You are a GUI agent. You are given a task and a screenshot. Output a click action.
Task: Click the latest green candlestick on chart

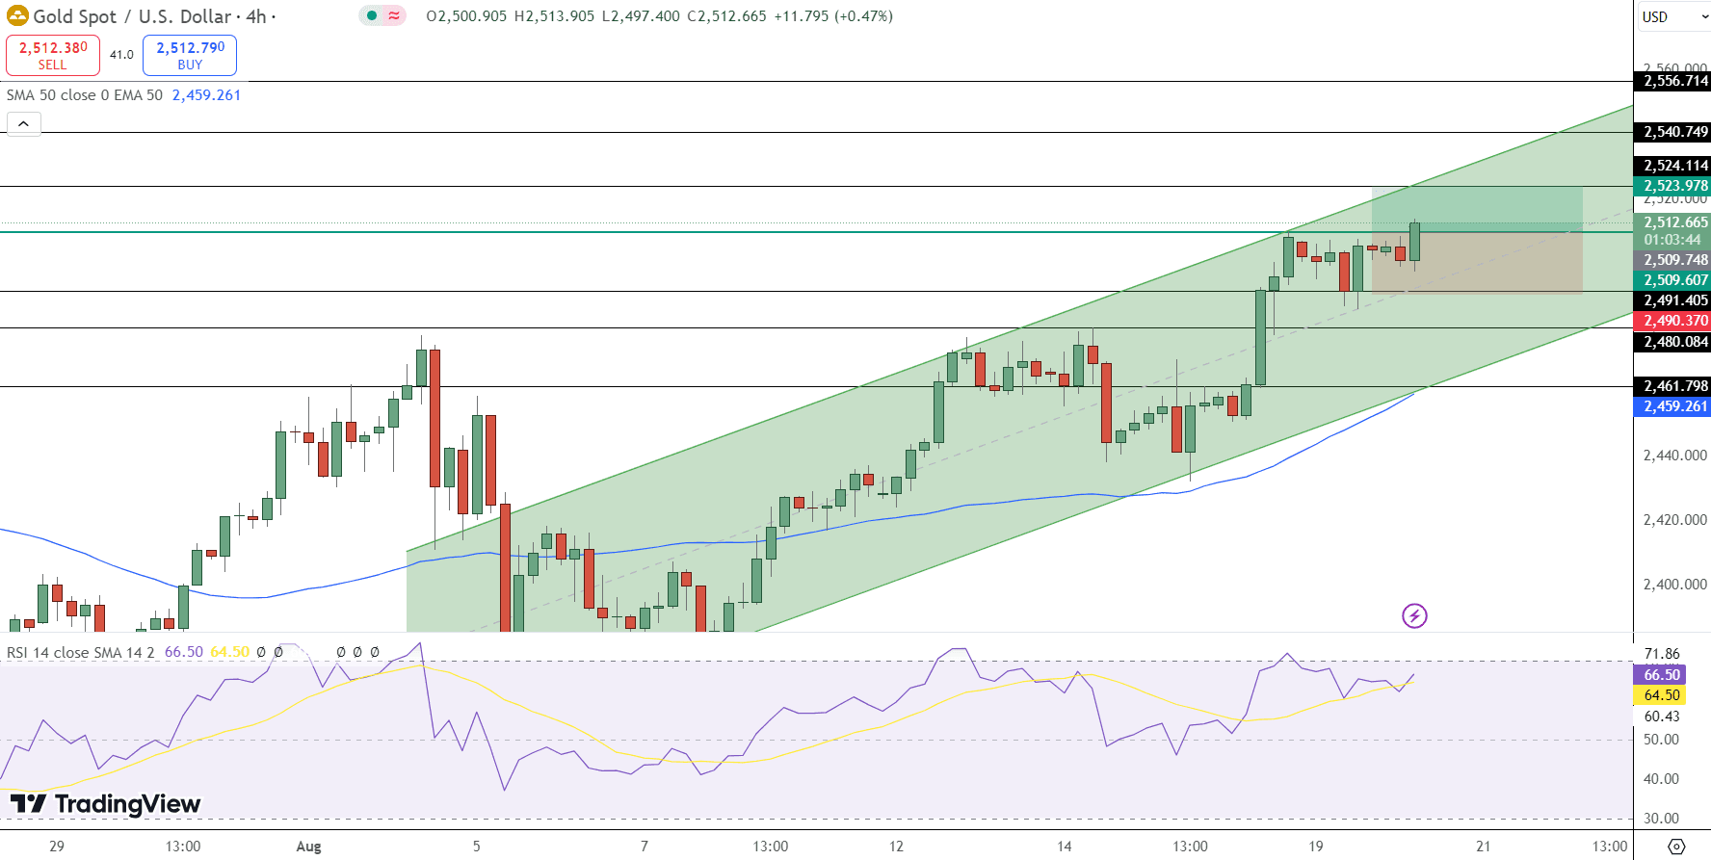click(1414, 242)
